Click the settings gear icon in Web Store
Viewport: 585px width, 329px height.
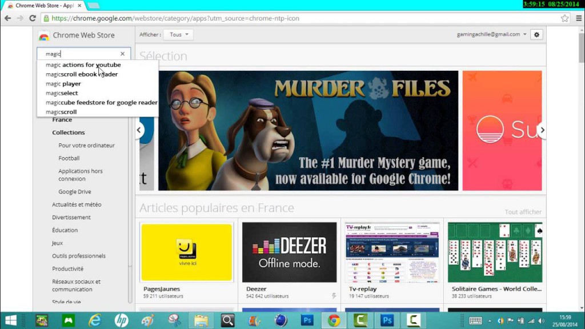coord(536,35)
